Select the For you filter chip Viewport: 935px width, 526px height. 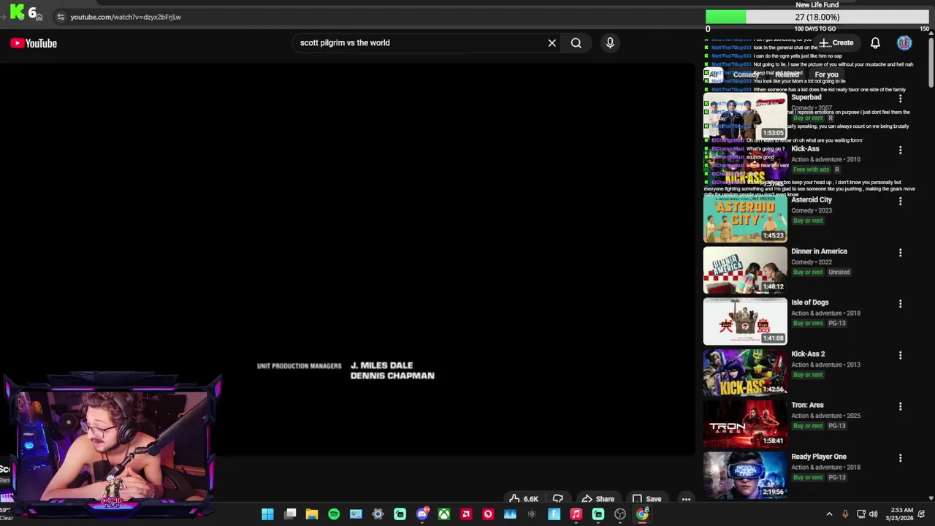[827, 75]
